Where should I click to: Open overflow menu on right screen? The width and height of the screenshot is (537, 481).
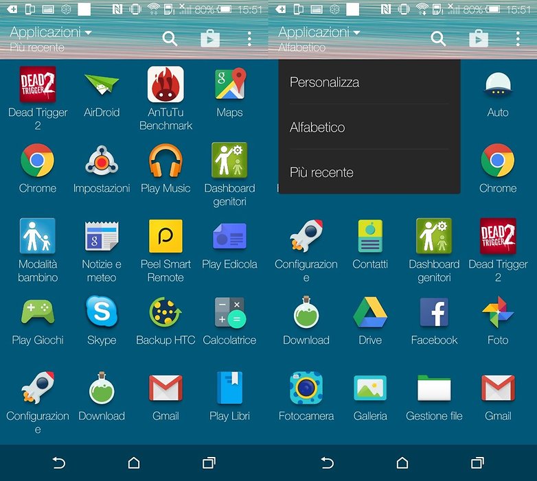coord(518,38)
